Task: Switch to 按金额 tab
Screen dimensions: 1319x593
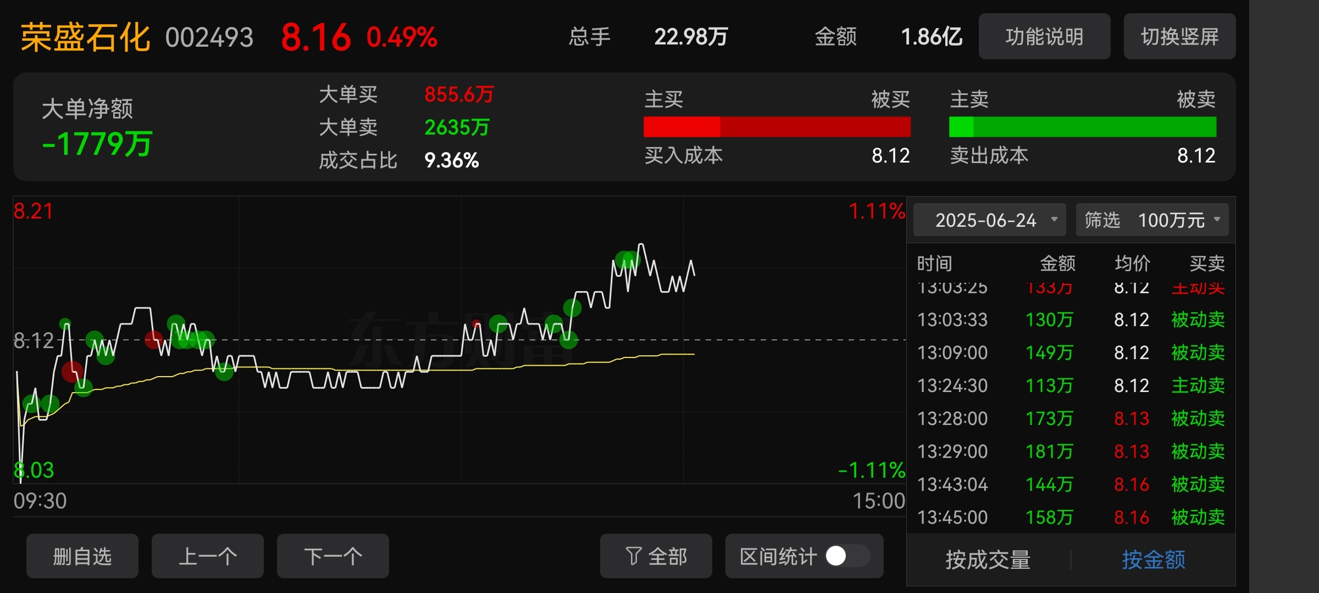Action: [x=1154, y=560]
